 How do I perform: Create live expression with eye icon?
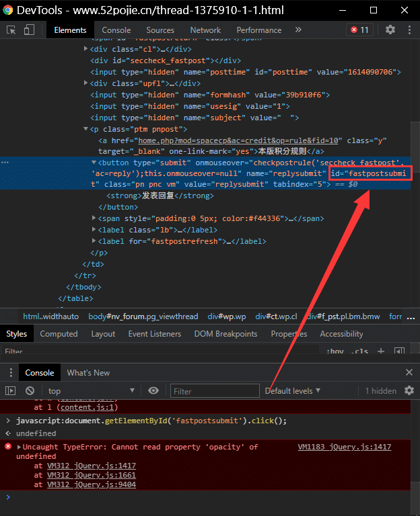[x=153, y=390]
